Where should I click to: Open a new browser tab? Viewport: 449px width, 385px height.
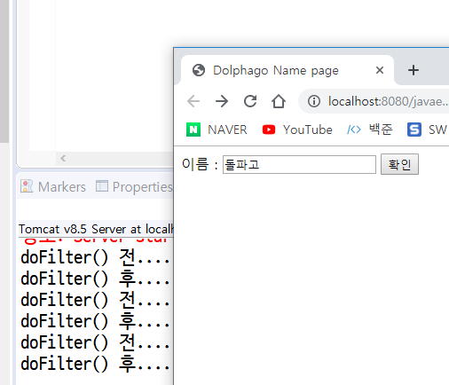click(x=414, y=70)
